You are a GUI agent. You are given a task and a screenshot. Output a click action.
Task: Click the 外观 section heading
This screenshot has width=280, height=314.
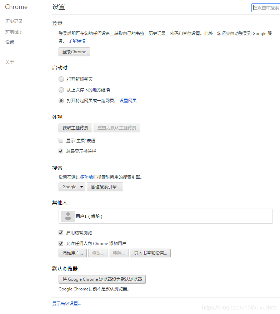coord(57,117)
